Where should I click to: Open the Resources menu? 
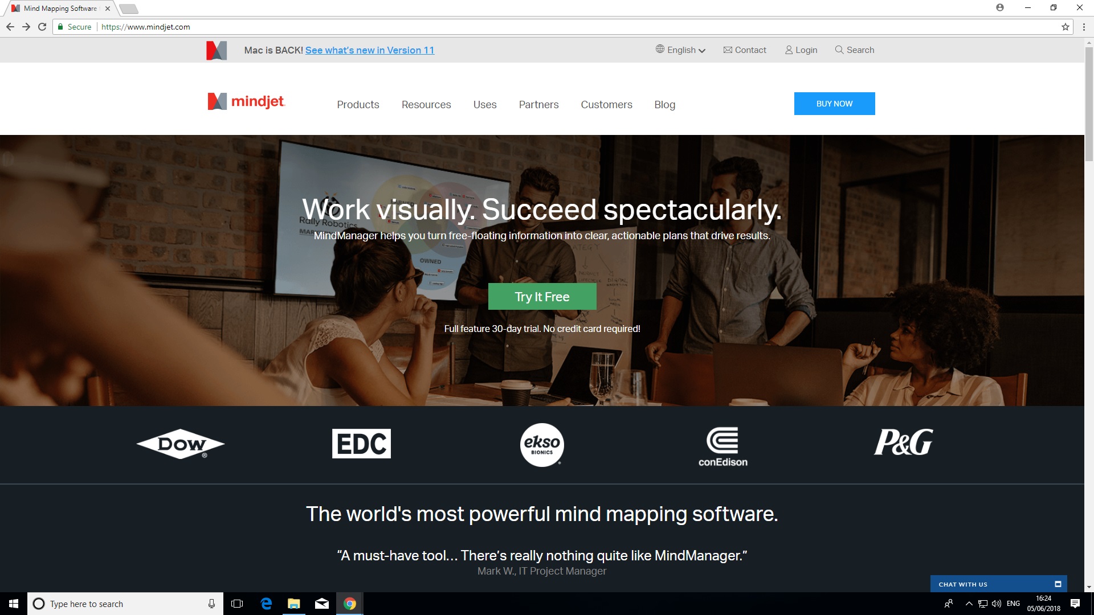pyautogui.click(x=426, y=105)
